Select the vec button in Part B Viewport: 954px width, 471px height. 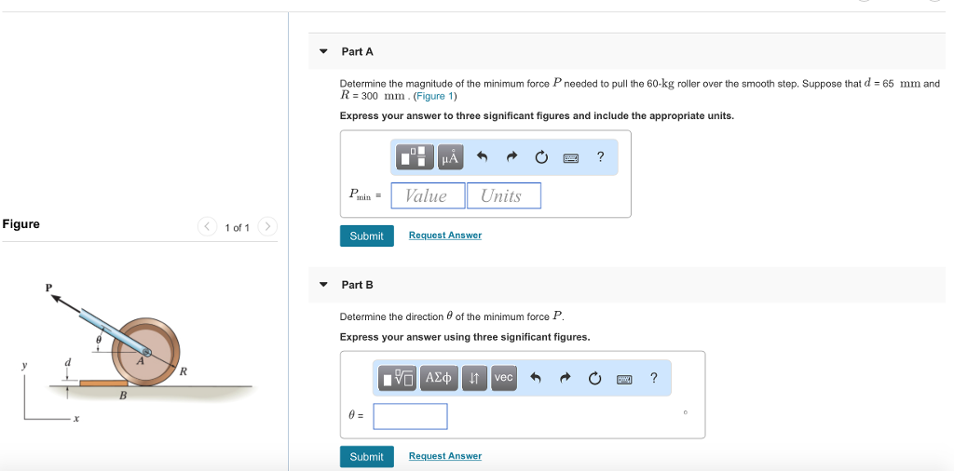pos(503,378)
